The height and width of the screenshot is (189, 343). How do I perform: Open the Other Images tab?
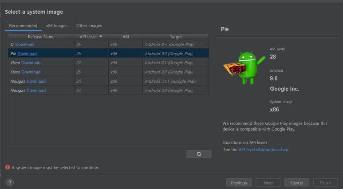[x=89, y=26]
